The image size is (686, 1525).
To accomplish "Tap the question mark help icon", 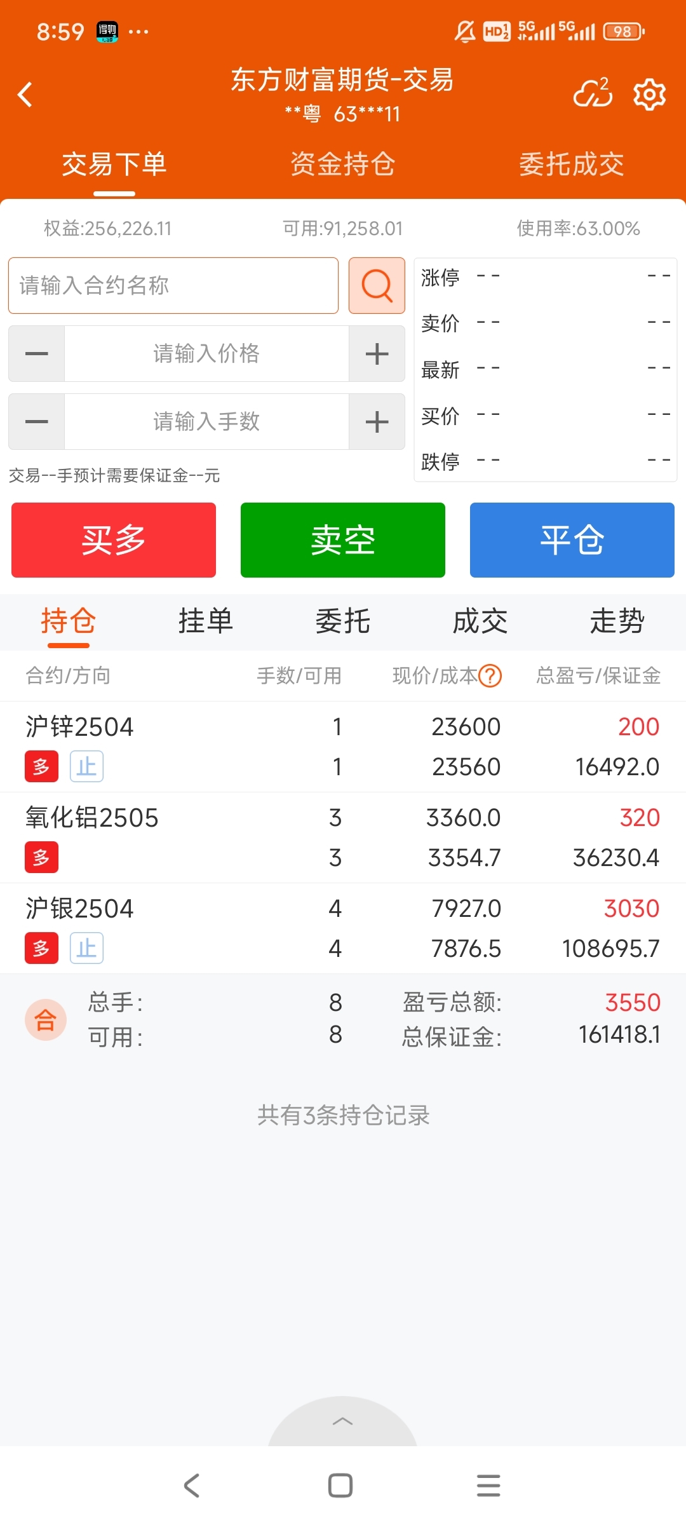I will click(490, 675).
